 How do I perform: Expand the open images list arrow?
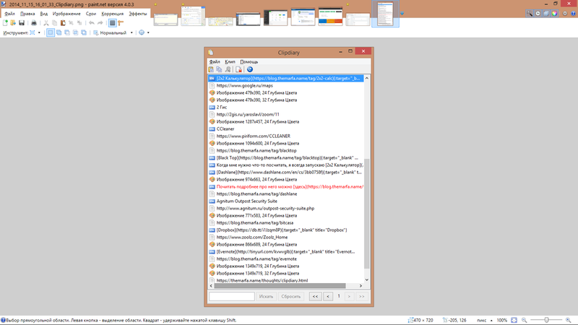(x=402, y=14)
